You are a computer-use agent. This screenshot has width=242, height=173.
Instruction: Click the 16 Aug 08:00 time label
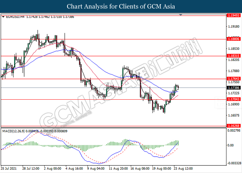(x=140, y=169)
